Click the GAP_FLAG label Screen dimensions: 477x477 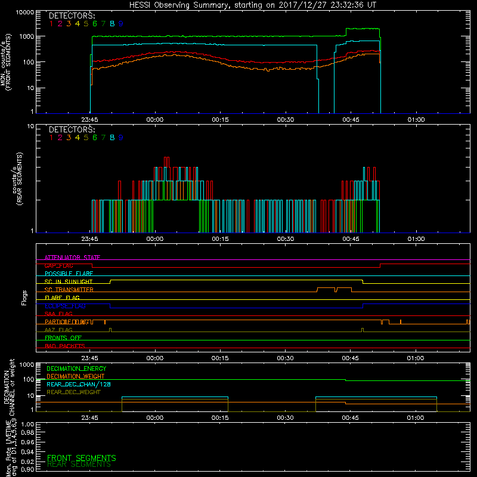tap(58, 265)
